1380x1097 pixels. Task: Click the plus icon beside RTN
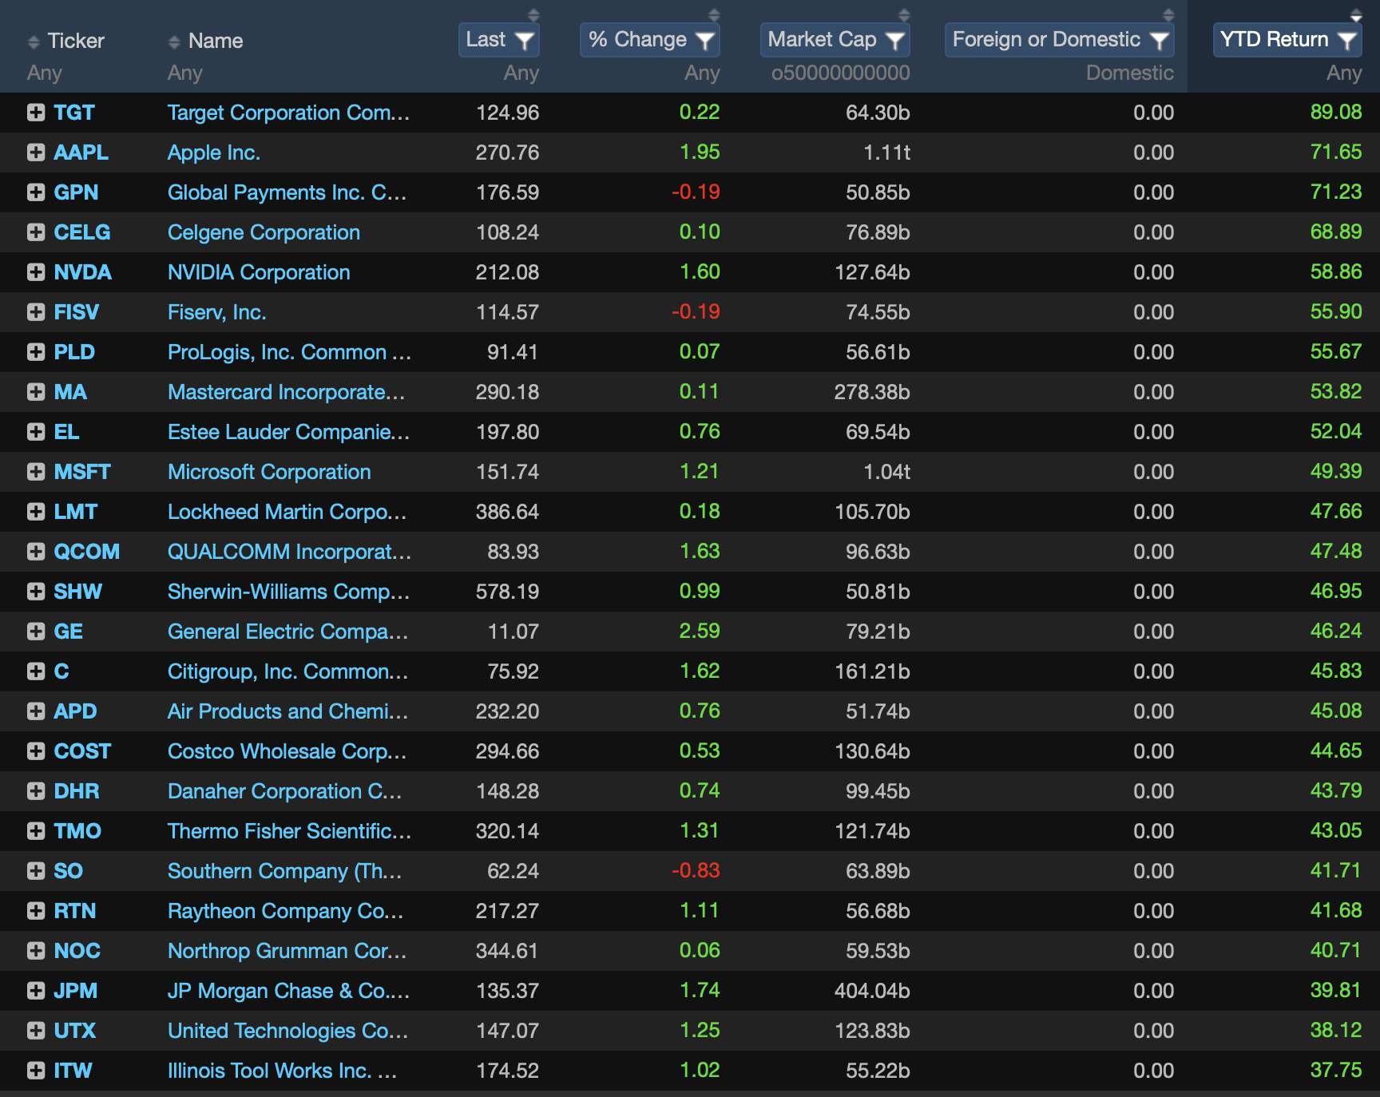(x=35, y=911)
